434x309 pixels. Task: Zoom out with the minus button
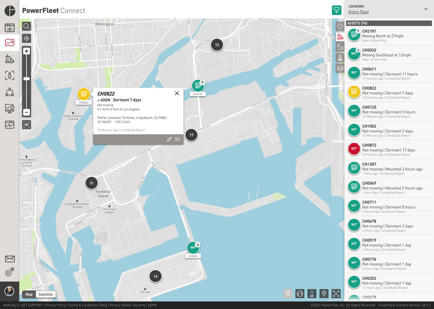27,112
